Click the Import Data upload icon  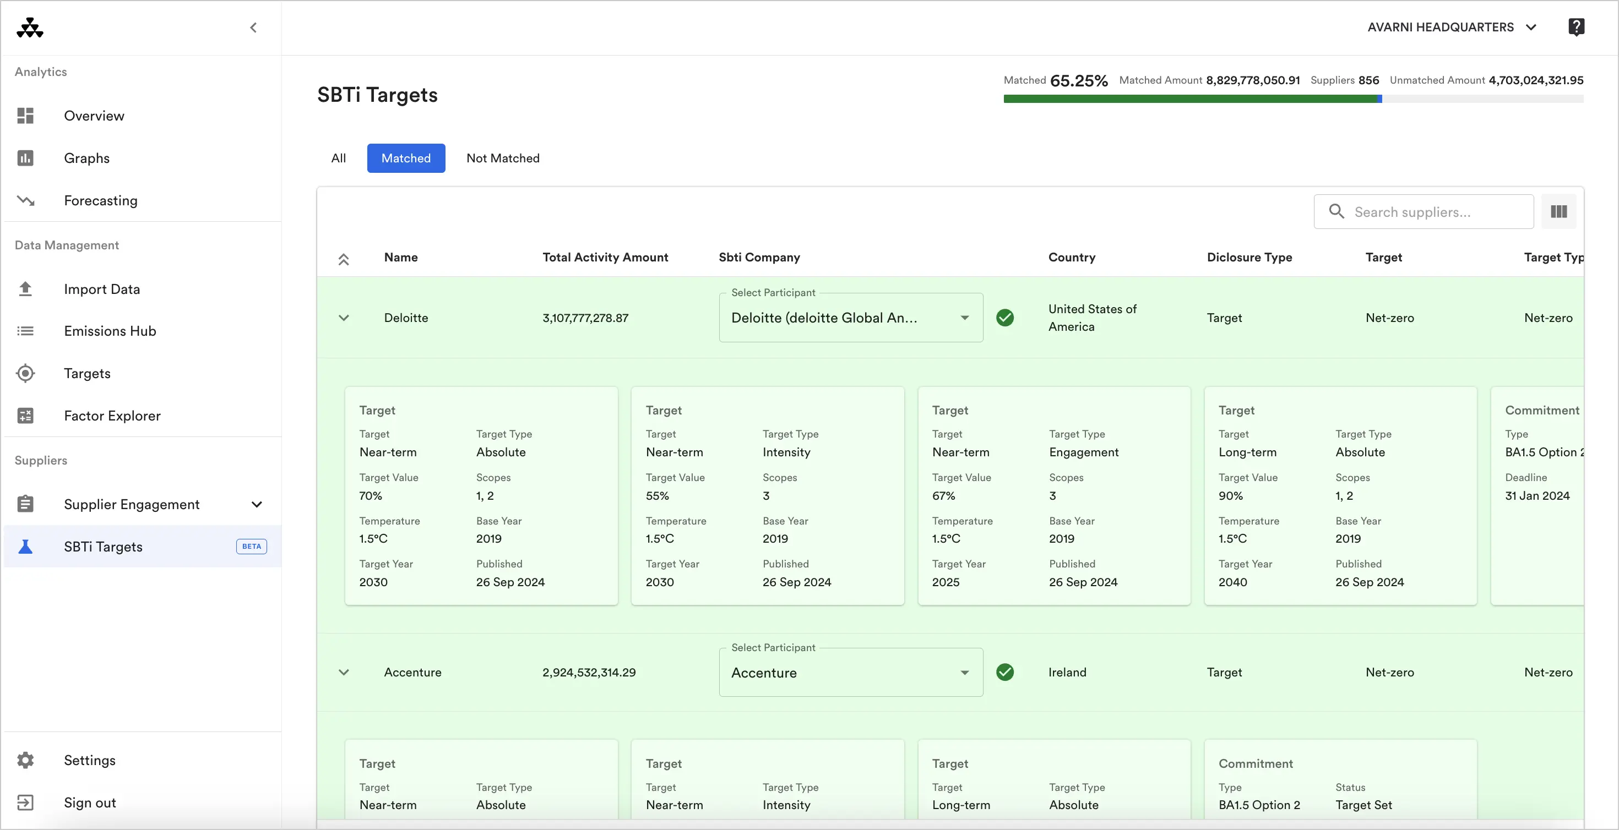pos(25,289)
